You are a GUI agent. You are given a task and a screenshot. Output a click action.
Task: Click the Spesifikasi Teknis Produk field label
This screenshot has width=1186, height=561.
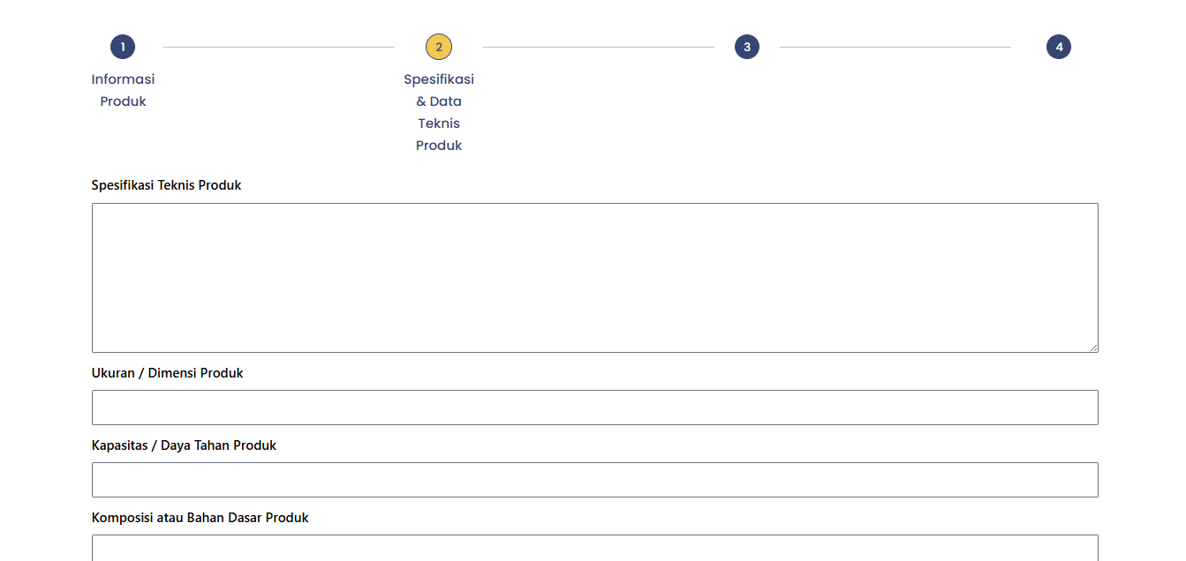[166, 185]
